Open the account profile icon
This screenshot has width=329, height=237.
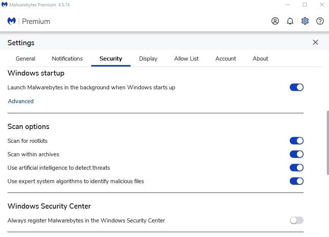coord(275,21)
